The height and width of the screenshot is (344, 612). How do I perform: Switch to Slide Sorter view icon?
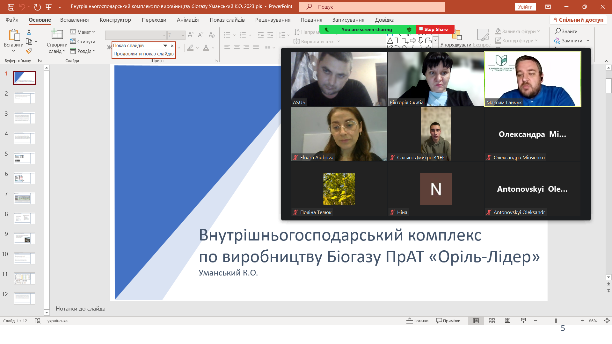(492, 321)
